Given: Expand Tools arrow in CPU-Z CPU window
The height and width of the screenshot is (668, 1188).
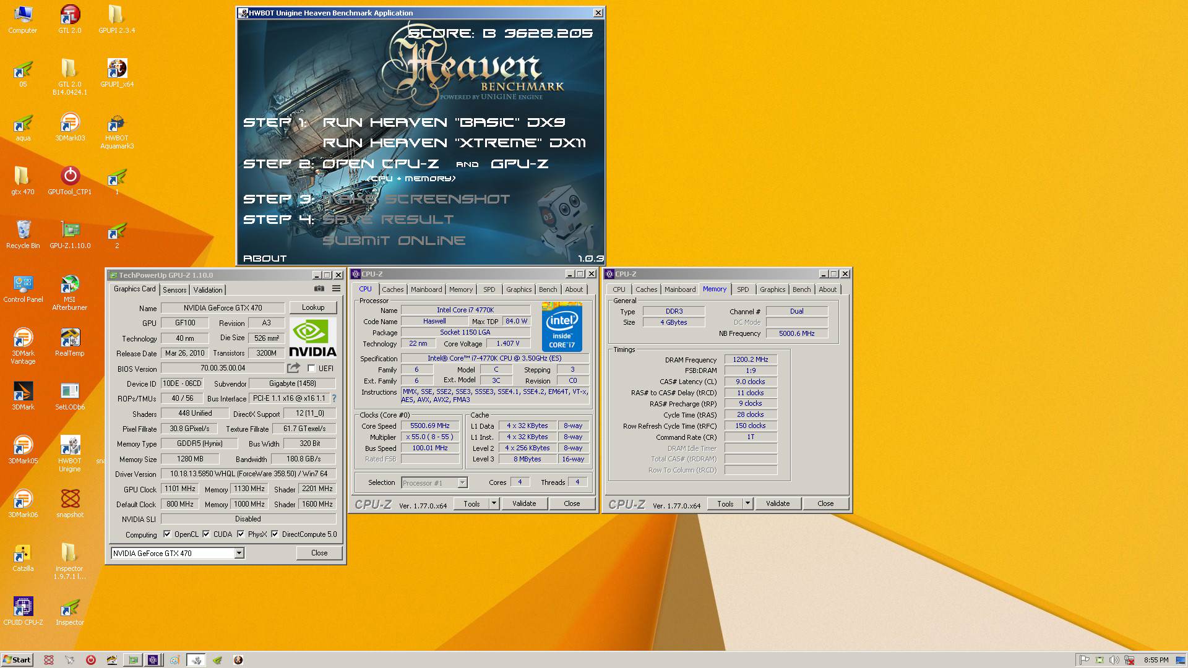Looking at the screenshot, I should [x=494, y=503].
